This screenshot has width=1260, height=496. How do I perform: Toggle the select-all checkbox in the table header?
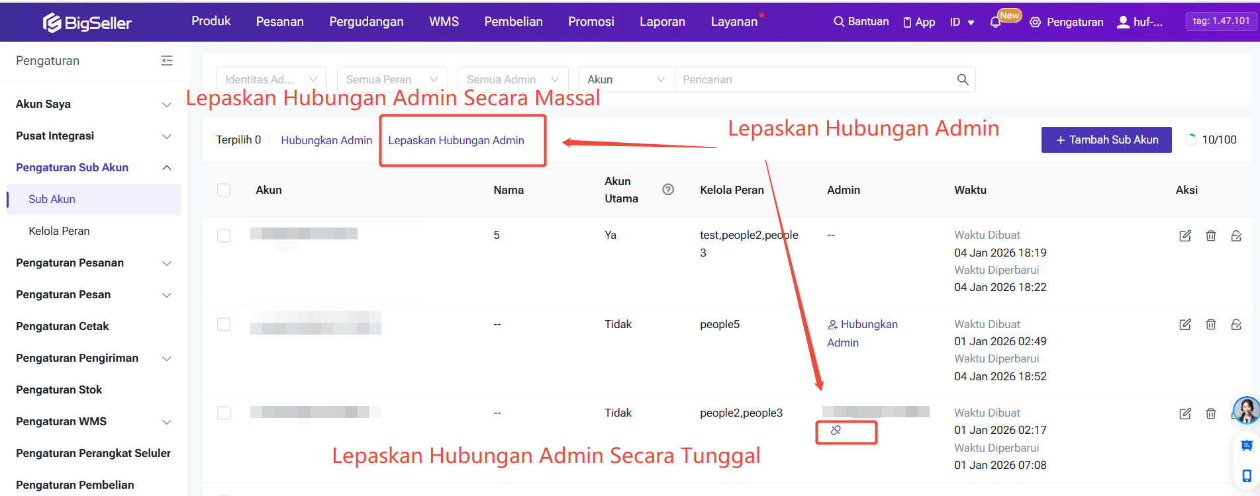tap(224, 190)
